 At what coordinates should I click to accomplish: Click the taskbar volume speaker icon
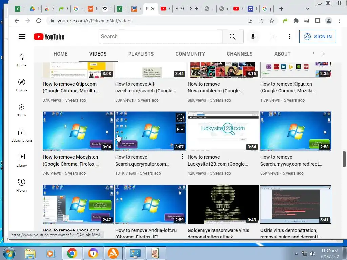point(313,254)
